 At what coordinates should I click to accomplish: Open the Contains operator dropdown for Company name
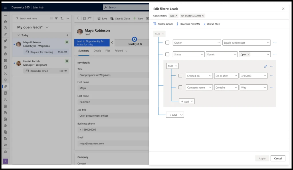coord(226,87)
